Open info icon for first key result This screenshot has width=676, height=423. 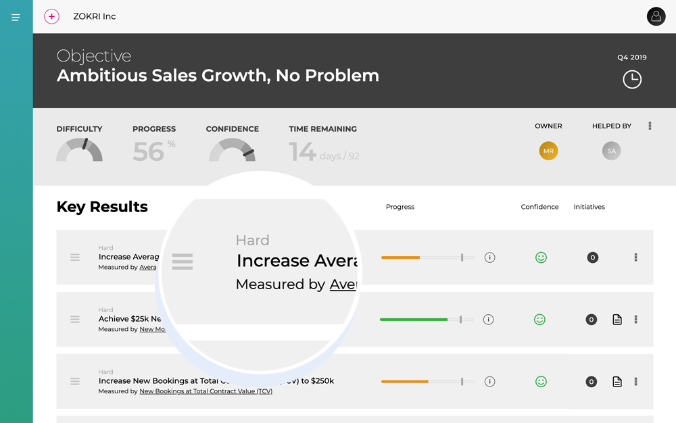pos(489,257)
